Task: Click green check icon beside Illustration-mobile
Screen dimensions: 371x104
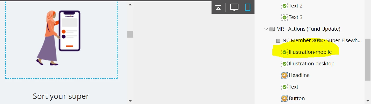Action: pos(285,52)
